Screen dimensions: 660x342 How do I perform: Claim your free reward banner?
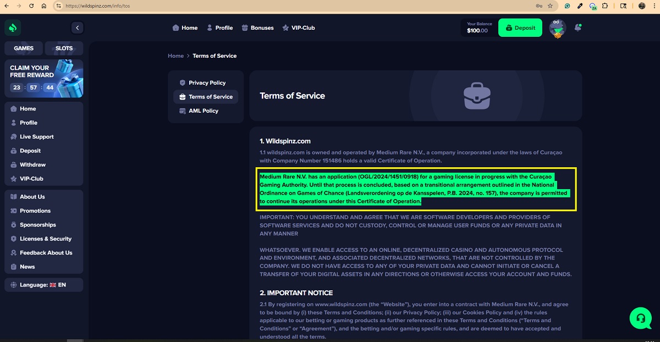tap(44, 78)
